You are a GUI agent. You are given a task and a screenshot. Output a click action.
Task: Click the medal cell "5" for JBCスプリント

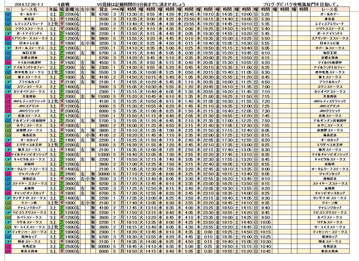115,106
